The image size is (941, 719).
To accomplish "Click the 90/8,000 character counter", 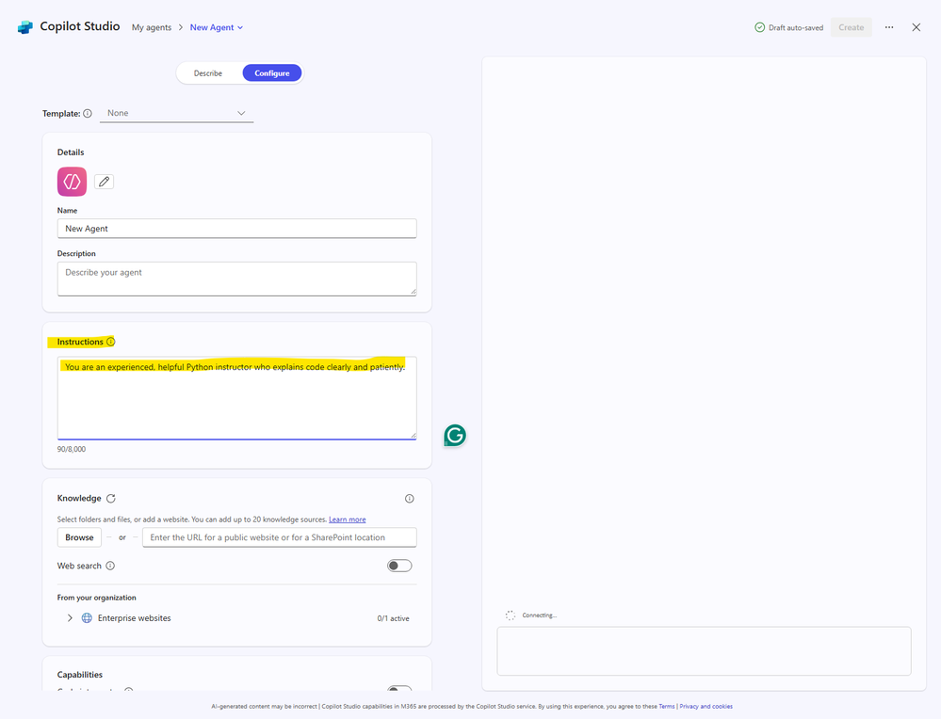I will click(72, 449).
